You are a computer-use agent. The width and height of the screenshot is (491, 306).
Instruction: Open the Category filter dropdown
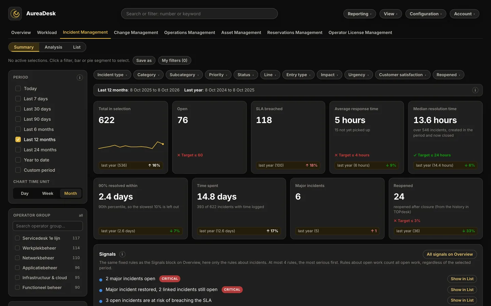[148, 75]
